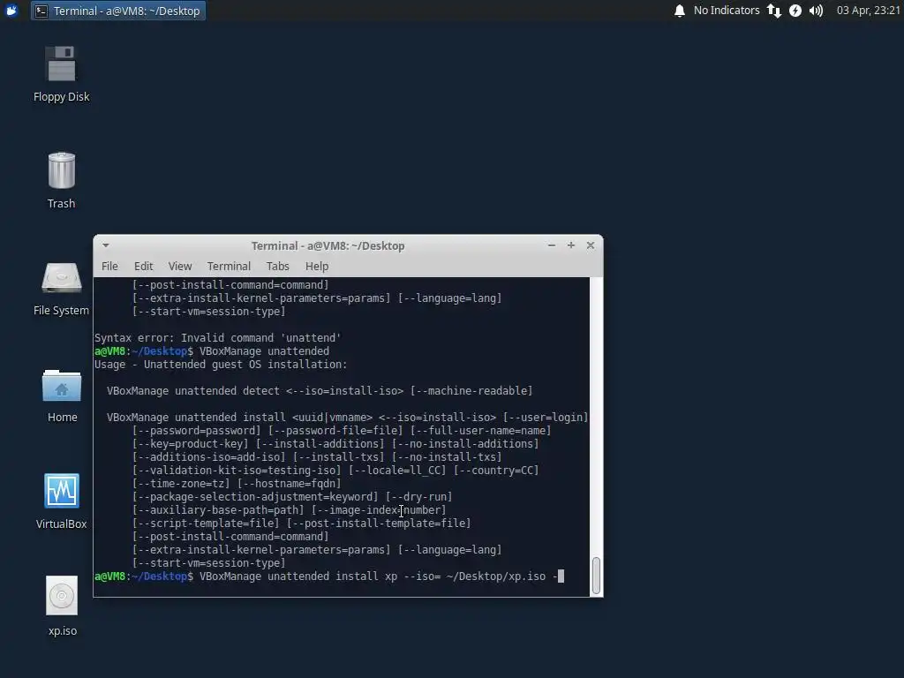Maximize the Terminal window
Screen dimensions: 904x678
571,245
